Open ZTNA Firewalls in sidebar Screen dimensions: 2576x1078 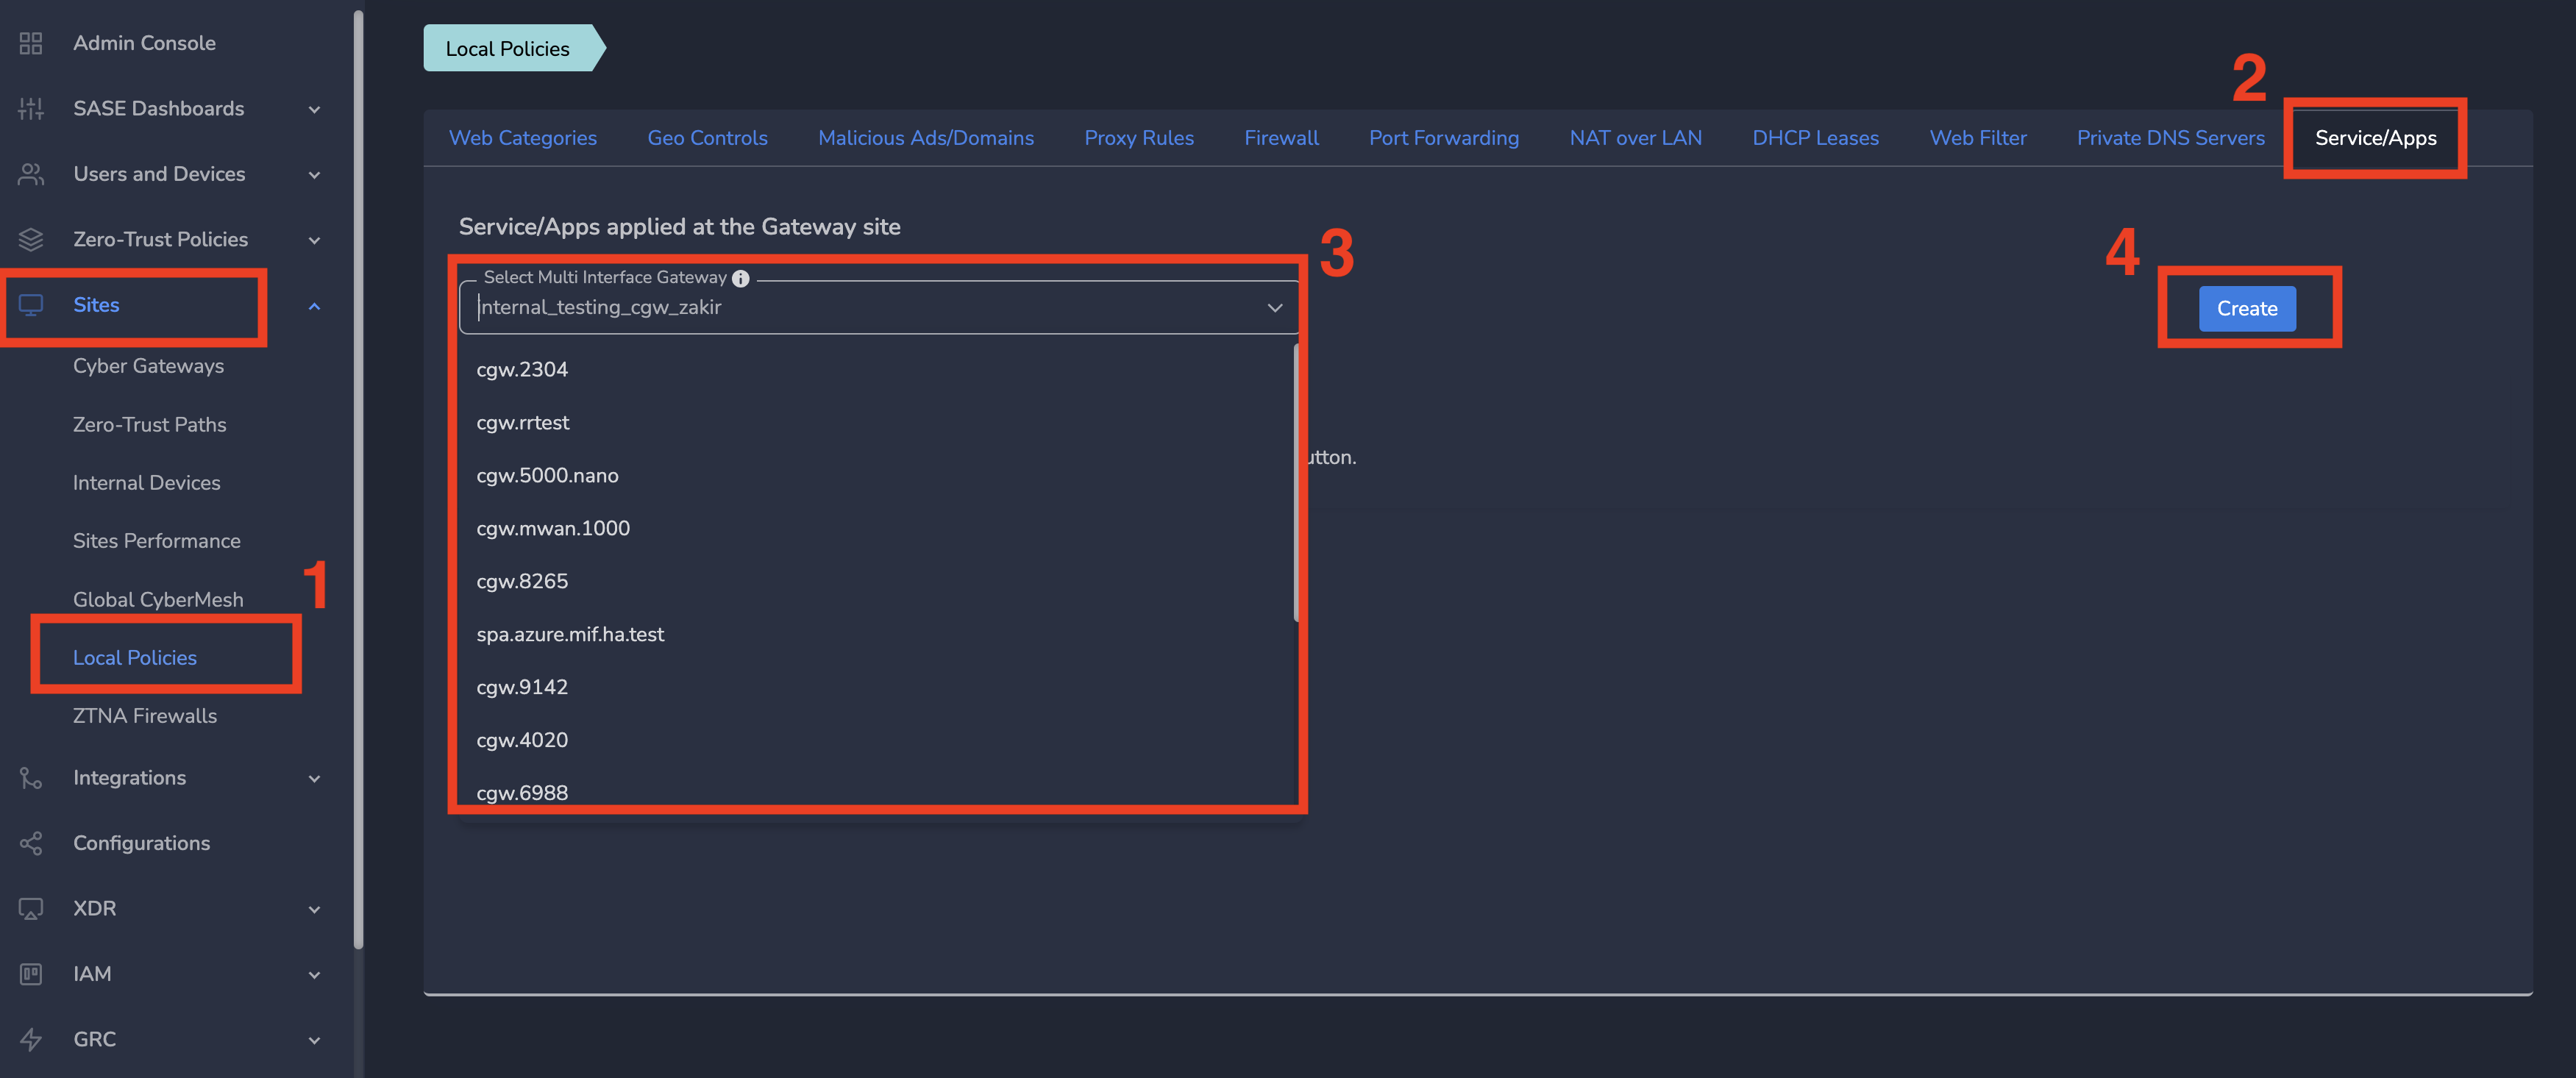point(145,716)
